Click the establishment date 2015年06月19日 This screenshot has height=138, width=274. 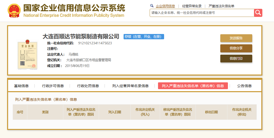(x=77, y=66)
